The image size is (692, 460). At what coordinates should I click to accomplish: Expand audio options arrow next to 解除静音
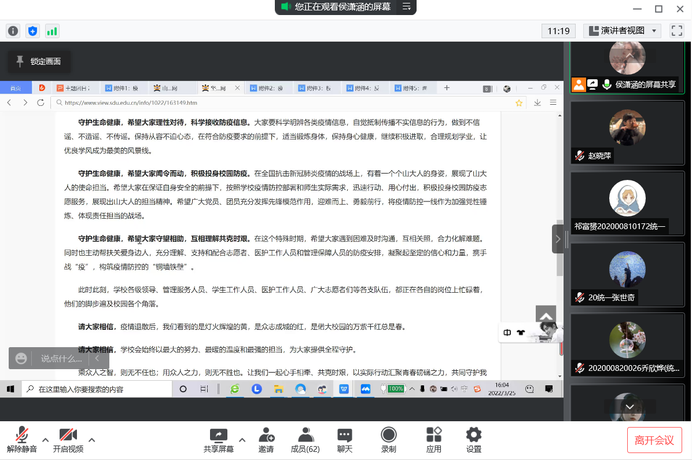(x=45, y=440)
